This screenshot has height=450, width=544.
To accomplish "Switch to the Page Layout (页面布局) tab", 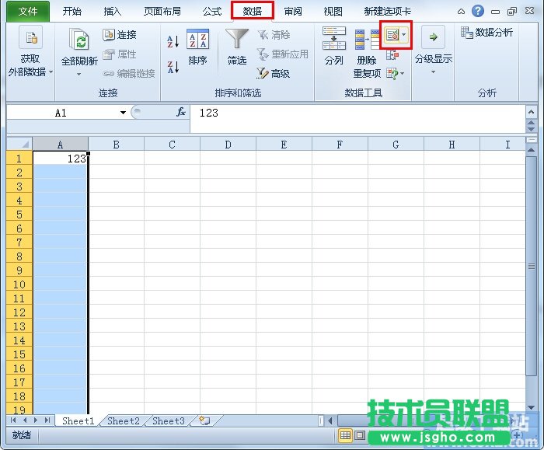I will (x=162, y=12).
